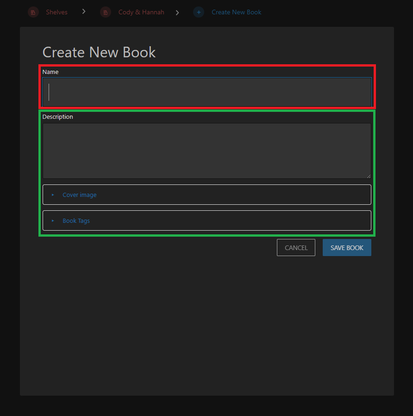413x416 pixels.
Task: Expand the Cover image section
Action: pyautogui.click(x=80, y=195)
